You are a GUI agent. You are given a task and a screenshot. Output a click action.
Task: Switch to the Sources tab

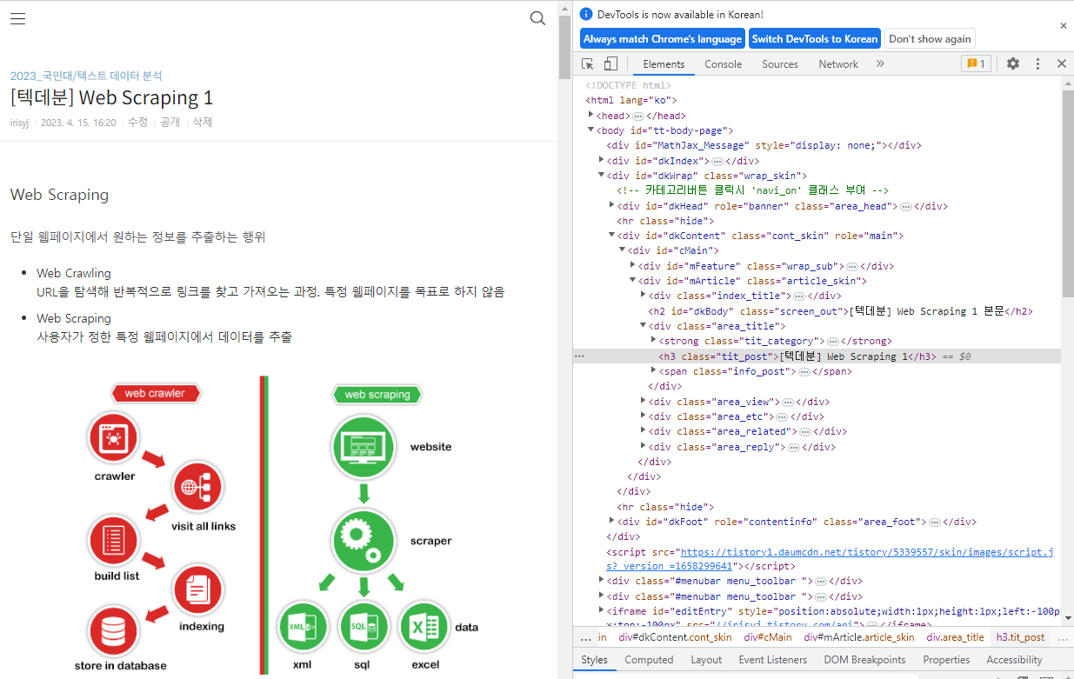[780, 64]
